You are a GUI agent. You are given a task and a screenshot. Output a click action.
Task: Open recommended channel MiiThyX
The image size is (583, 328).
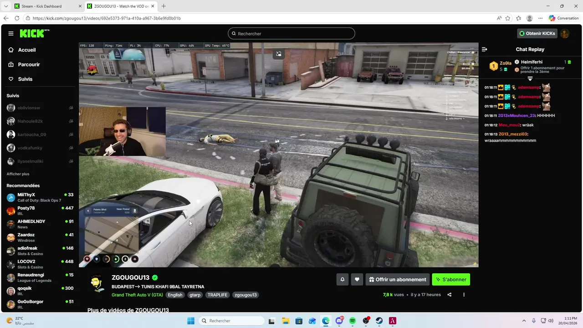coord(40,197)
